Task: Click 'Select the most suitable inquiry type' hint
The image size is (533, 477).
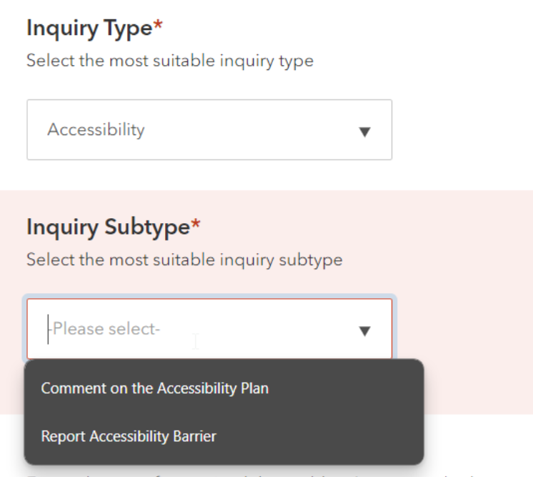Action: (170, 62)
